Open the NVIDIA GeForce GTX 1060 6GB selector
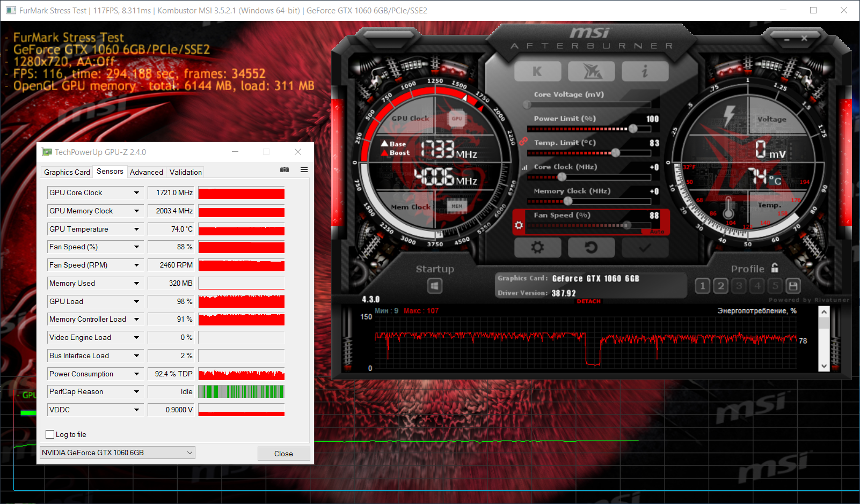 pos(118,453)
